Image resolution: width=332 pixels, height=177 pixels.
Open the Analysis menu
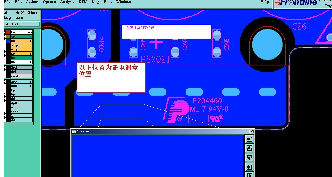pos(67,2)
